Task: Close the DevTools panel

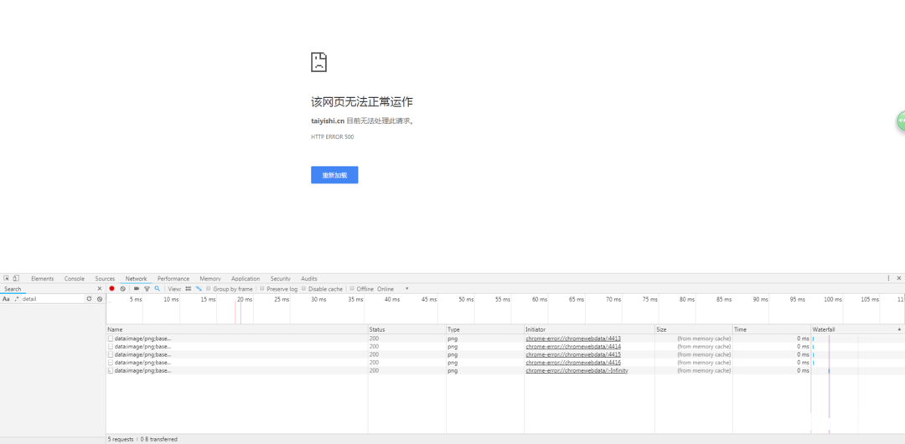Action: 898,278
